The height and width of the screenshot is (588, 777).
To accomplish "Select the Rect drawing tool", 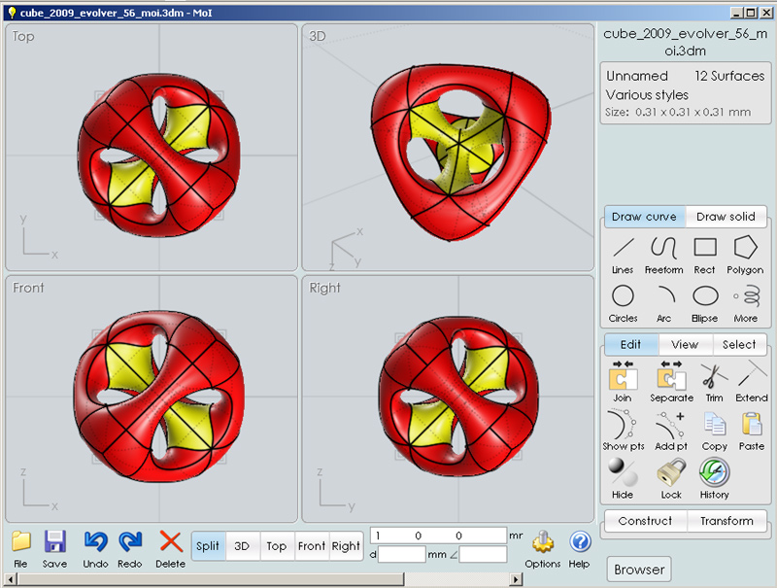I will click(704, 256).
